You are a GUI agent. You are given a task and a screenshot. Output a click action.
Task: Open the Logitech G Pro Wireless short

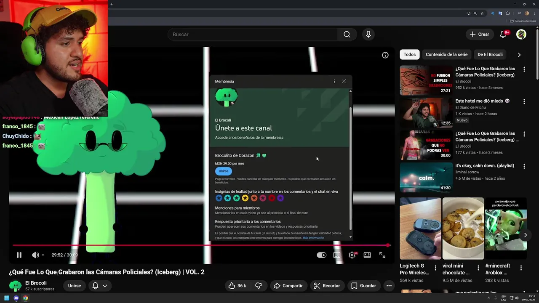click(x=420, y=229)
